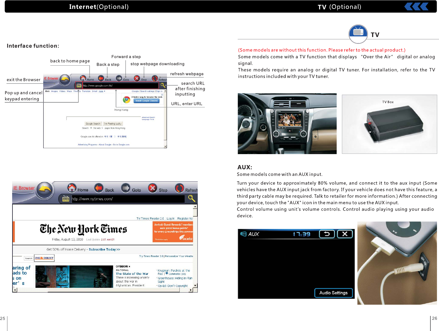Open the Videos tab on Google page
This screenshot has width=439, height=331.
click(x=62, y=91)
